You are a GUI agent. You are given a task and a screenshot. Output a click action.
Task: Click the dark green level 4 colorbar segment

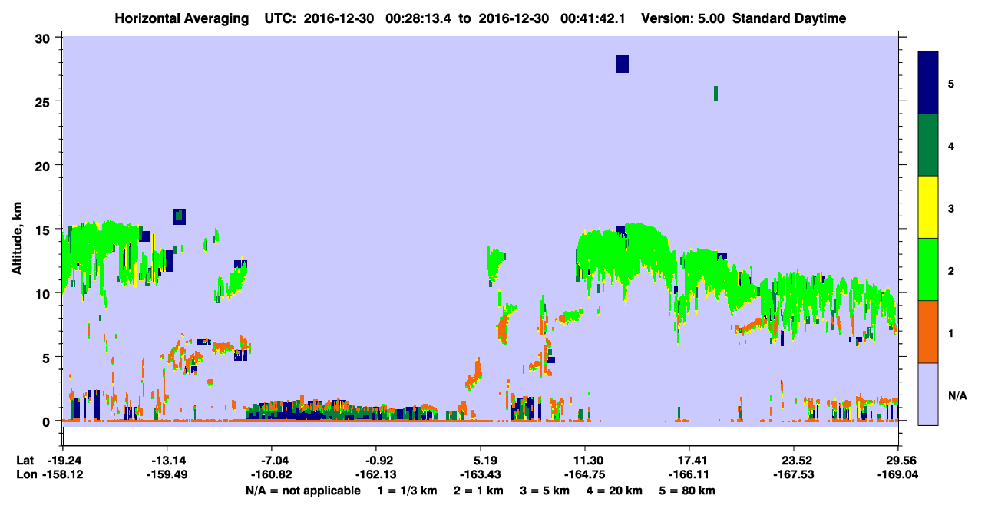[928, 145]
